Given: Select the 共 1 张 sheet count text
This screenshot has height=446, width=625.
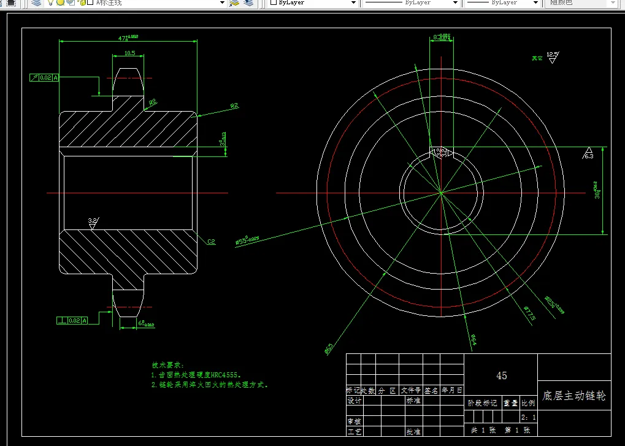Looking at the screenshot, I should (483, 430).
